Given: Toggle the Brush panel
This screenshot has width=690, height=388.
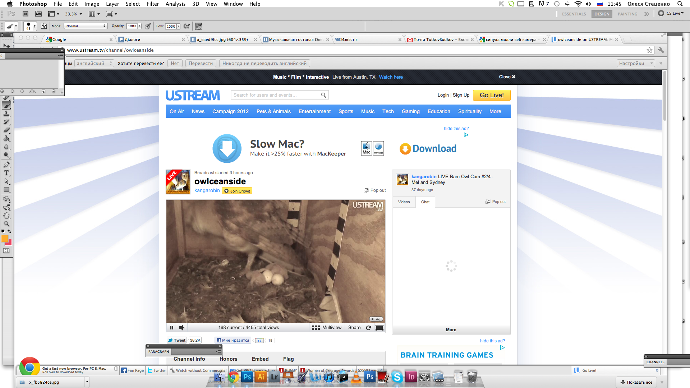Looking at the screenshot, I should point(44,26).
